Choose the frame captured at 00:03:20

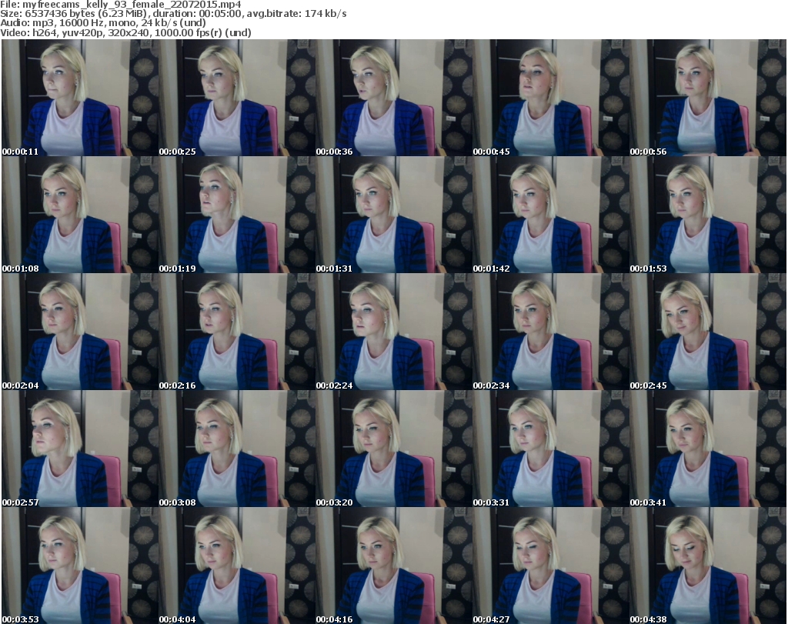point(393,449)
